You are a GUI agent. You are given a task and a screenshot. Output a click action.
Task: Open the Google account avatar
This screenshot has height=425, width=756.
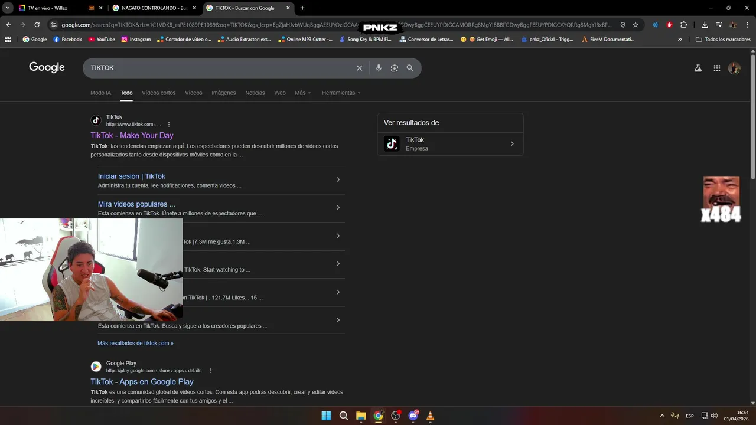pos(734,68)
